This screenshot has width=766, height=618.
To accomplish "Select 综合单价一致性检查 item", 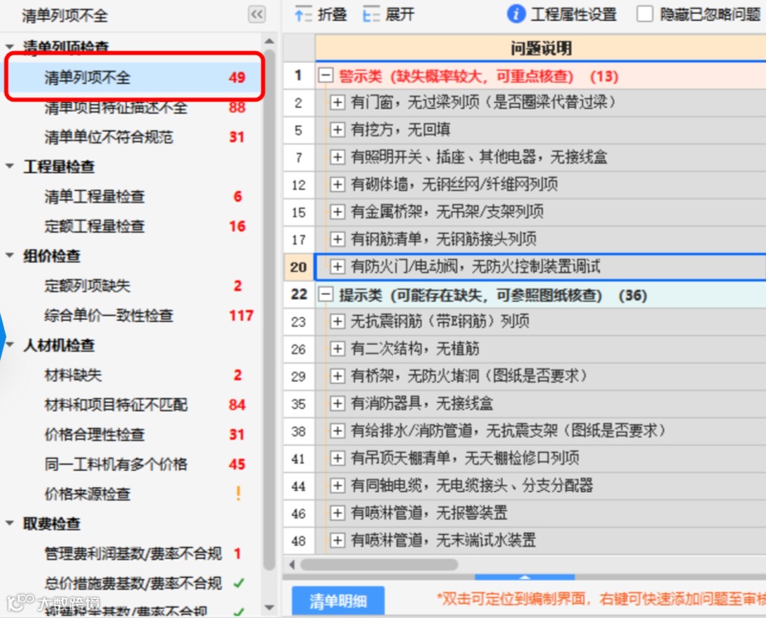I will tap(109, 316).
